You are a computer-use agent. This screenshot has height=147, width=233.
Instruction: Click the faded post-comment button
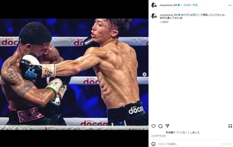pos(227,144)
